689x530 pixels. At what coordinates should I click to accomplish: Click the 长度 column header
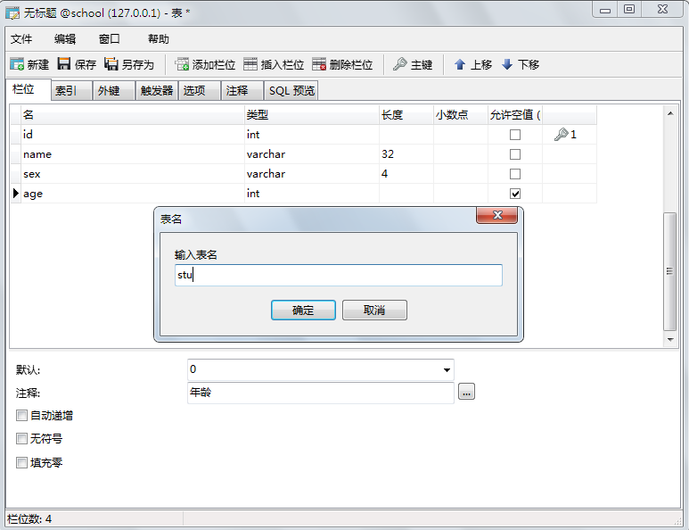406,115
